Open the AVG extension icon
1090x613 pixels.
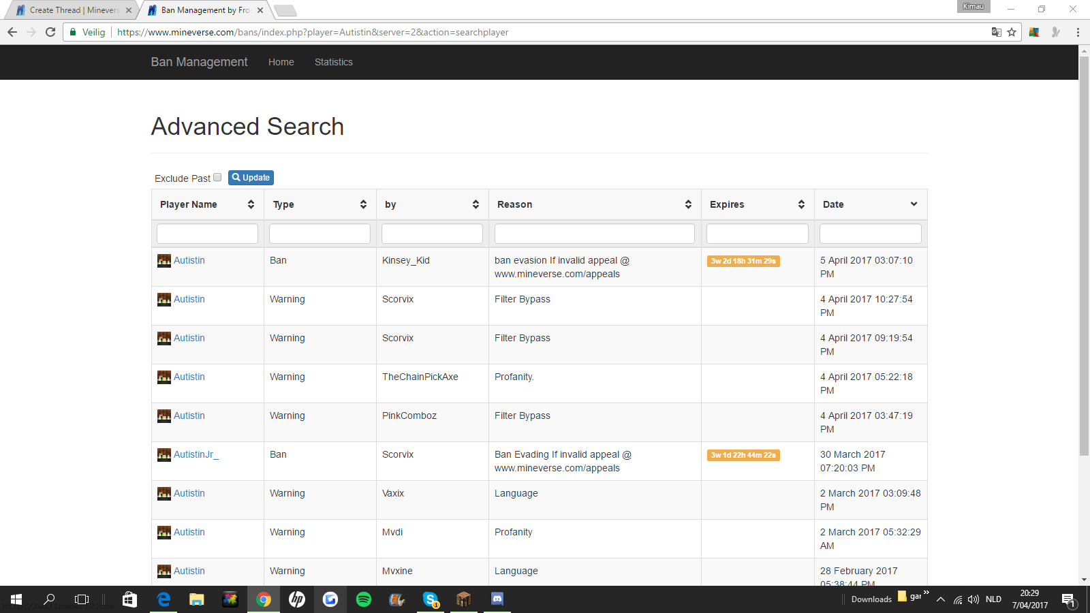[1034, 32]
